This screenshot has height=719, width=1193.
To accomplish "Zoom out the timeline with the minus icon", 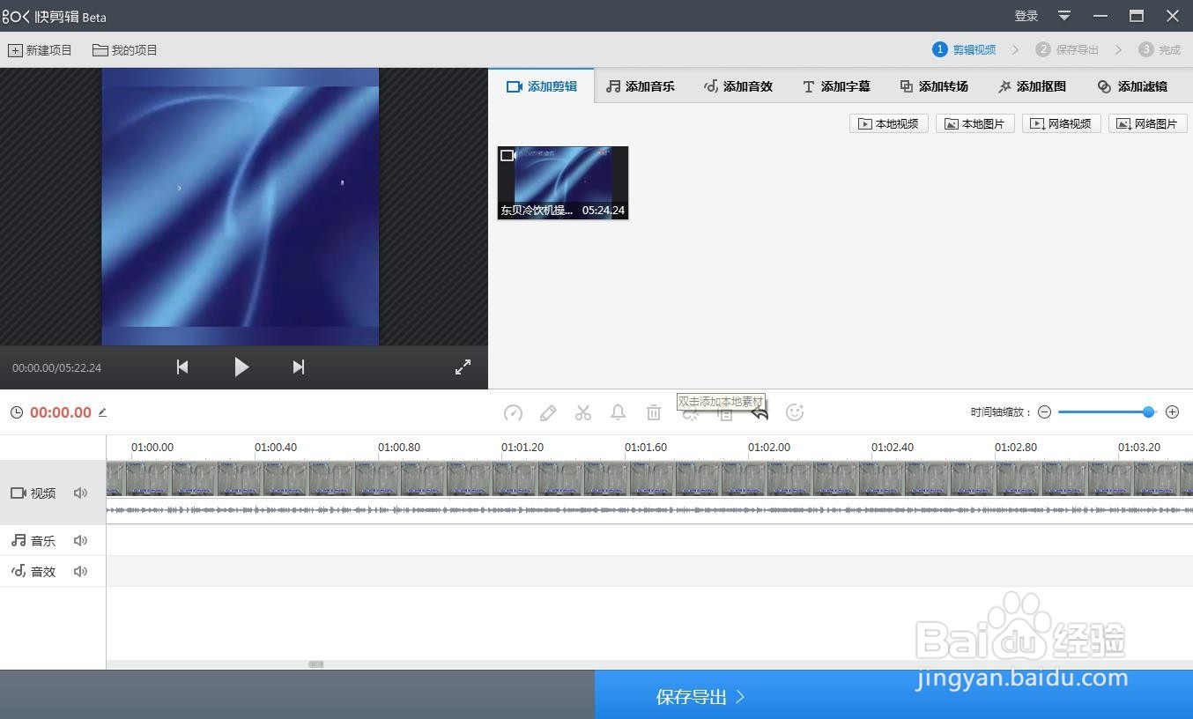I will [1044, 411].
